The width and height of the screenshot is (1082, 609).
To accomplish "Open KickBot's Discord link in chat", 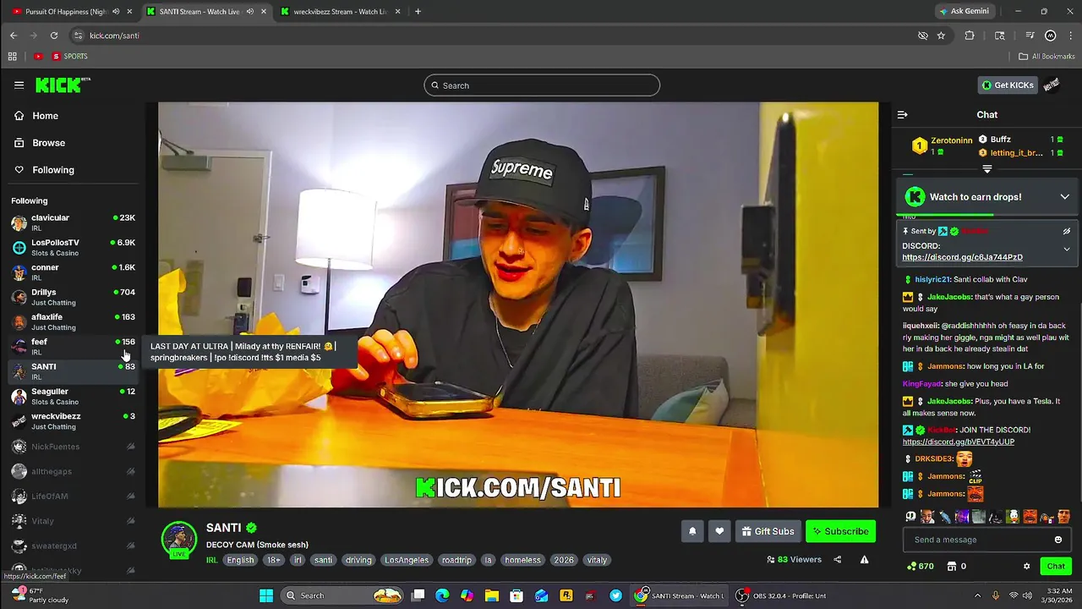I will [x=958, y=442].
